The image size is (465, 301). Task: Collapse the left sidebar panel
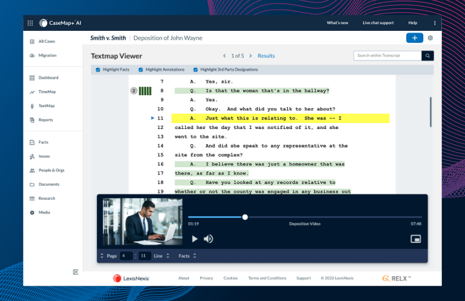pos(76,272)
